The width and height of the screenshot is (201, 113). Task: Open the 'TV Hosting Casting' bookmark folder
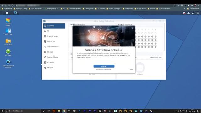[x=20, y=9]
